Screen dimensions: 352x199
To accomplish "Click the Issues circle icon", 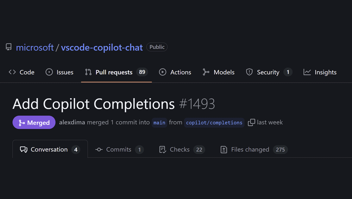I will (x=49, y=72).
